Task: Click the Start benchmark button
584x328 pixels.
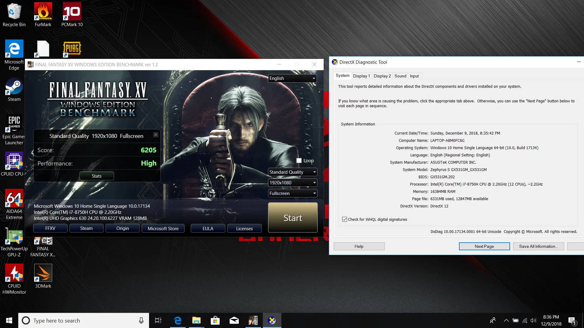Action: [293, 218]
